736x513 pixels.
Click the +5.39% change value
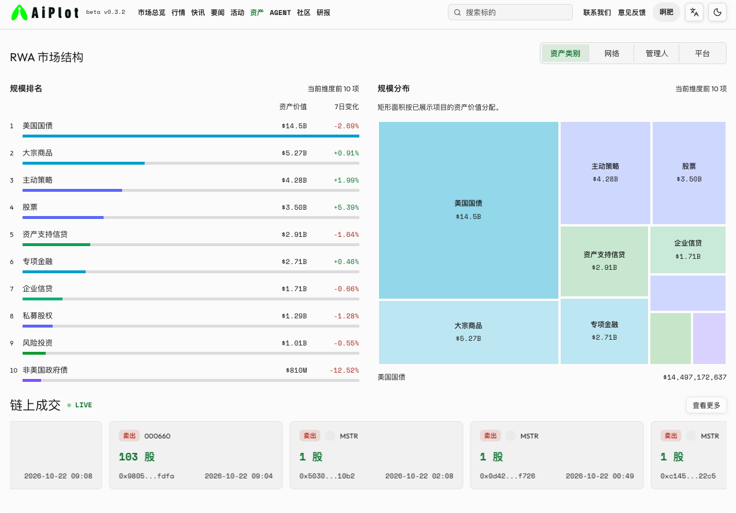coord(346,207)
